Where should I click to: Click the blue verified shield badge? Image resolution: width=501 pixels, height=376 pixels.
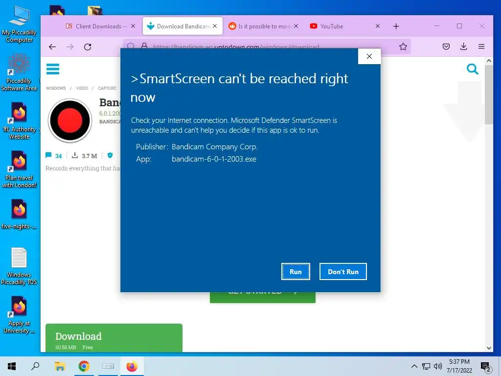(x=110, y=155)
